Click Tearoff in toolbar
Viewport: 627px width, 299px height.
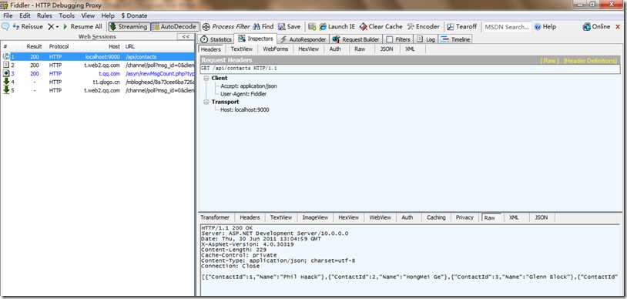(x=462, y=27)
